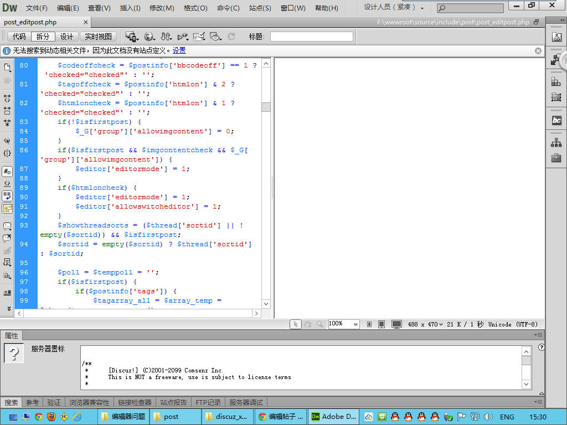Toggle line numbers in the code view

7,172
